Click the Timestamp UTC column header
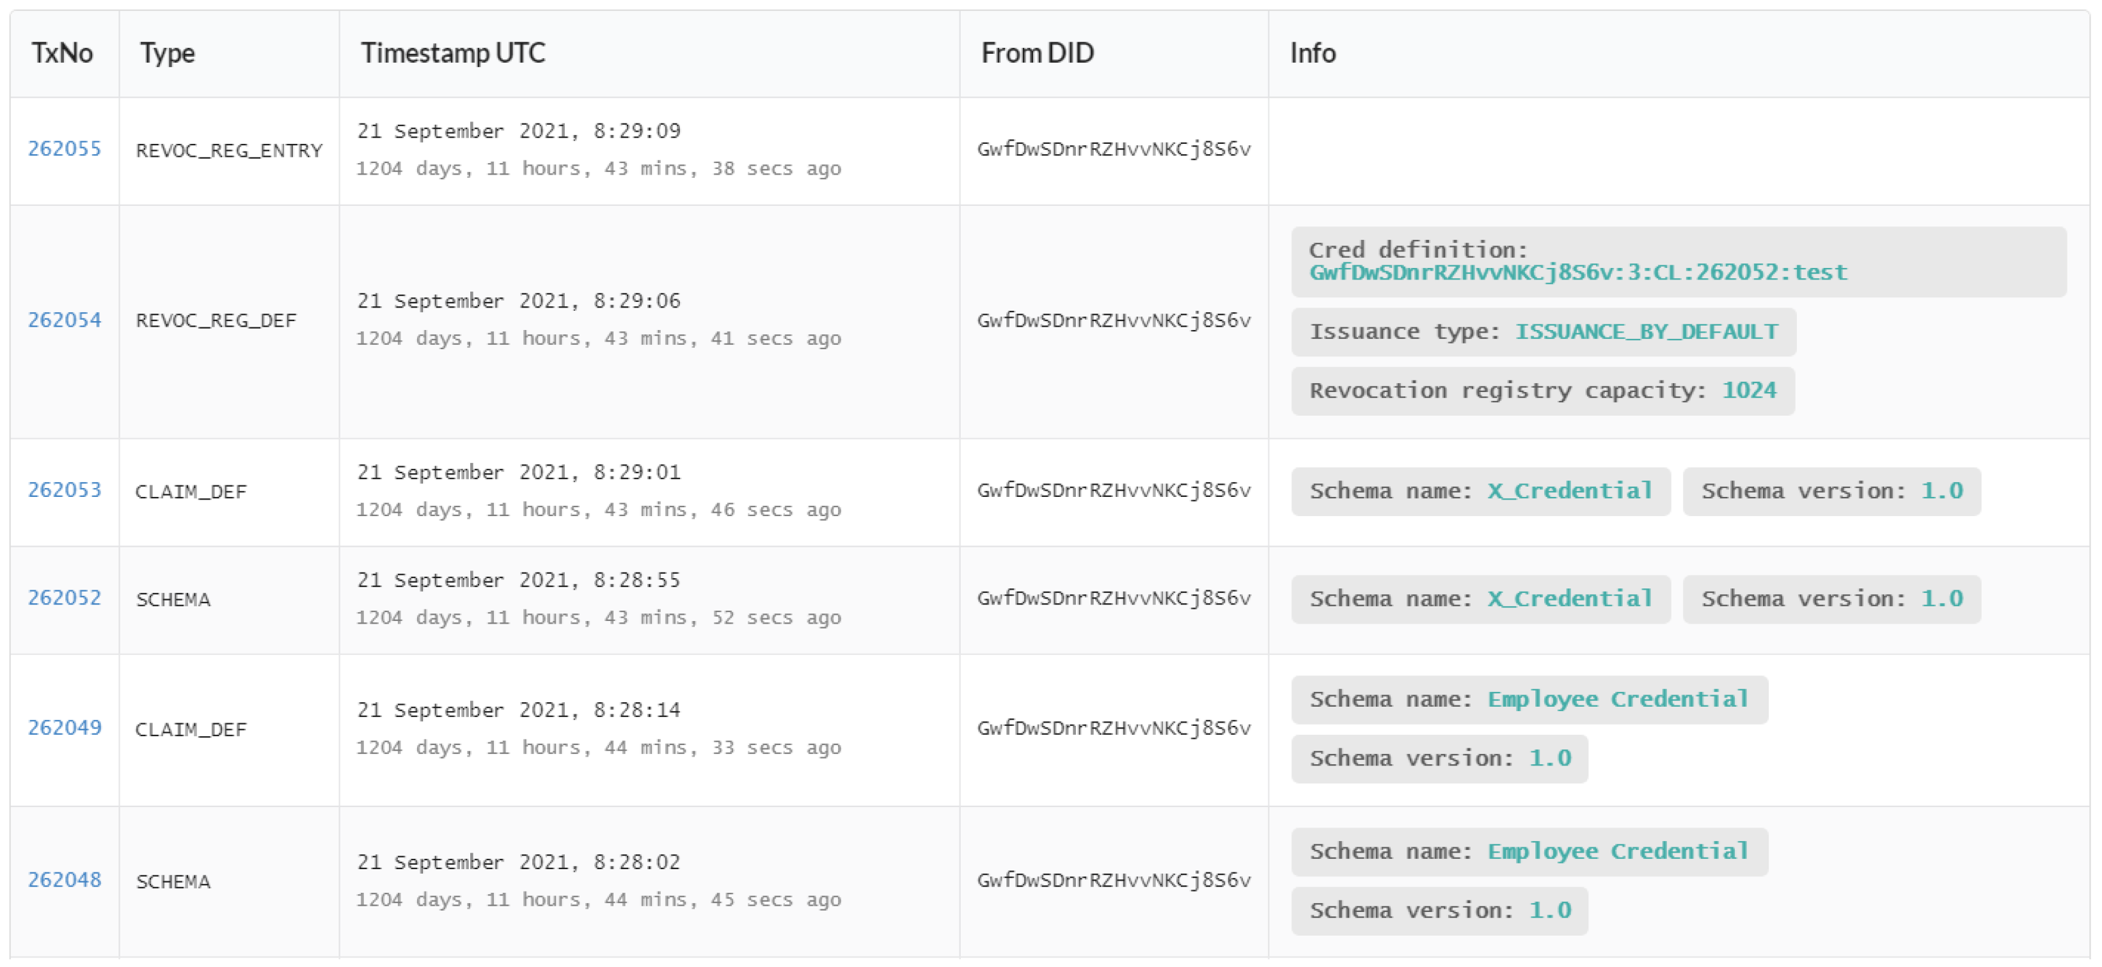Viewport: 2102px width, 967px height. click(453, 53)
